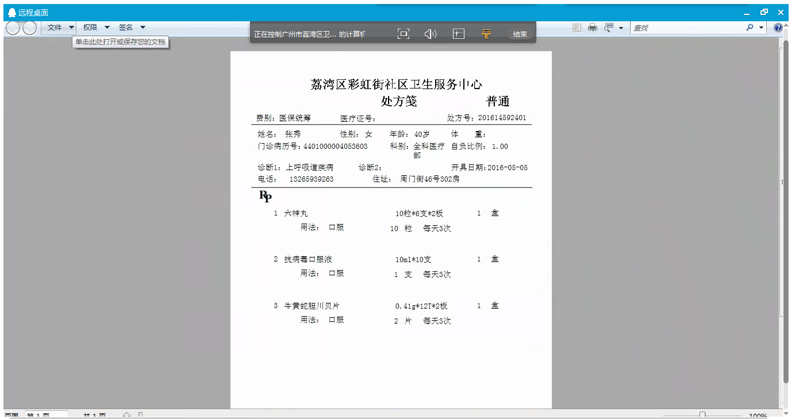Click phone number 13265939263
Image resolution: width=803 pixels, height=419 pixels.
click(x=312, y=179)
